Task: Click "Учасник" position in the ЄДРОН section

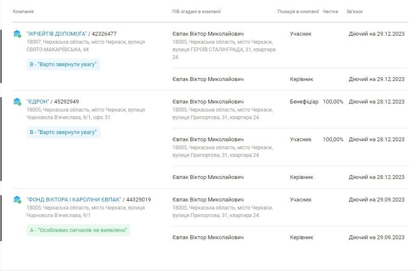Action: click(301, 140)
